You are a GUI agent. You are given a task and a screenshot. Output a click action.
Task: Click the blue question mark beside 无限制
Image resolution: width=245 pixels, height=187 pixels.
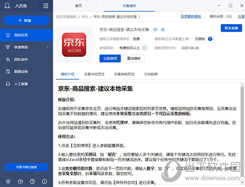tap(210, 39)
